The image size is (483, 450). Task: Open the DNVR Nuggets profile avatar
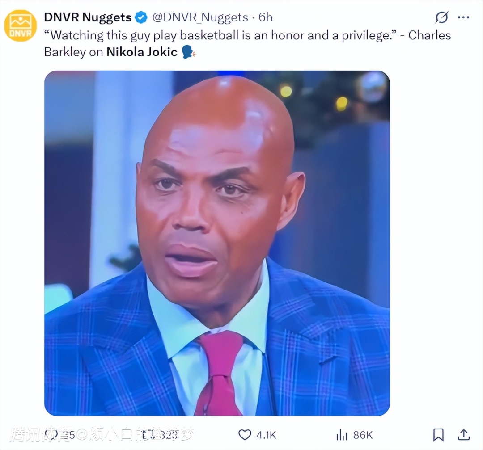pyautogui.click(x=20, y=25)
